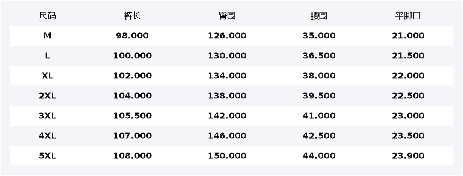Select the 腰围 column header
Screen dimensions: 463x176
tap(319, 16)
